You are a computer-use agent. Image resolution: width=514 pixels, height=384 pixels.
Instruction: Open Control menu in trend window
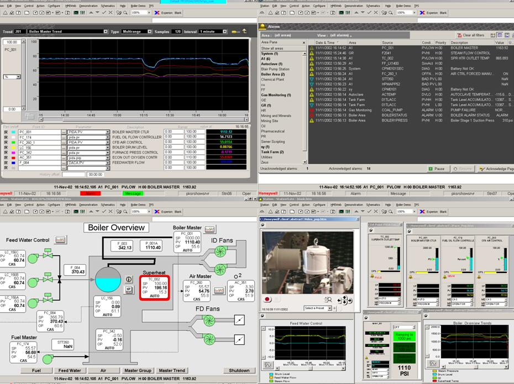(x=29, y=6)
